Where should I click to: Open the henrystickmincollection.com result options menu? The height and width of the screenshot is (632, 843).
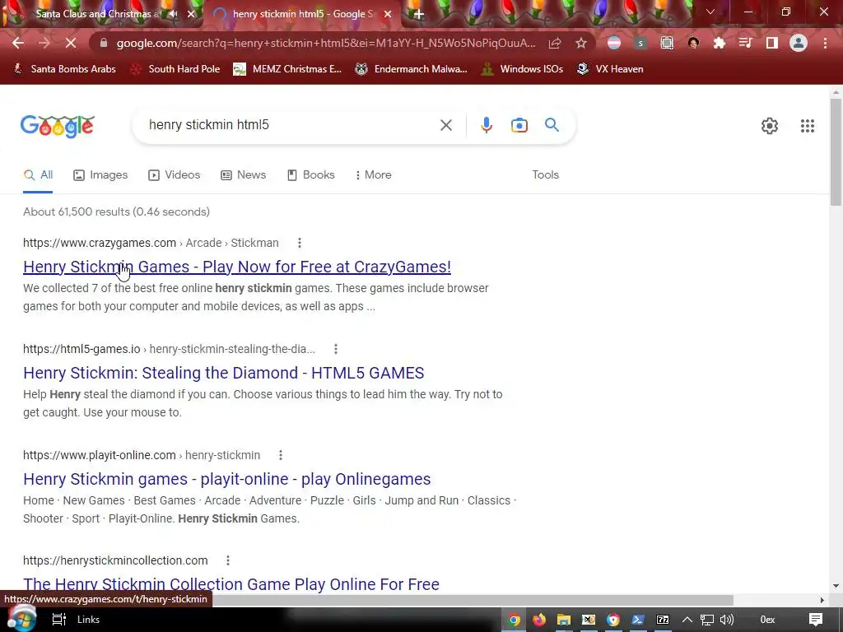[228, 560]
